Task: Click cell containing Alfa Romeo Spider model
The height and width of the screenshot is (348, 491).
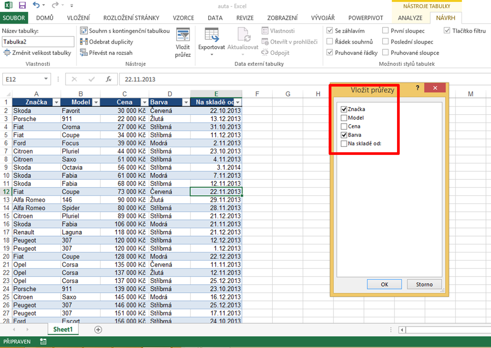Action: click(81, 208)
